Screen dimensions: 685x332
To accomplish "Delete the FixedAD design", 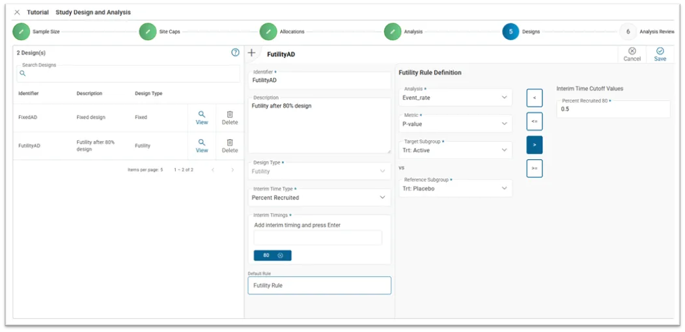I will [x=230, y=118].
